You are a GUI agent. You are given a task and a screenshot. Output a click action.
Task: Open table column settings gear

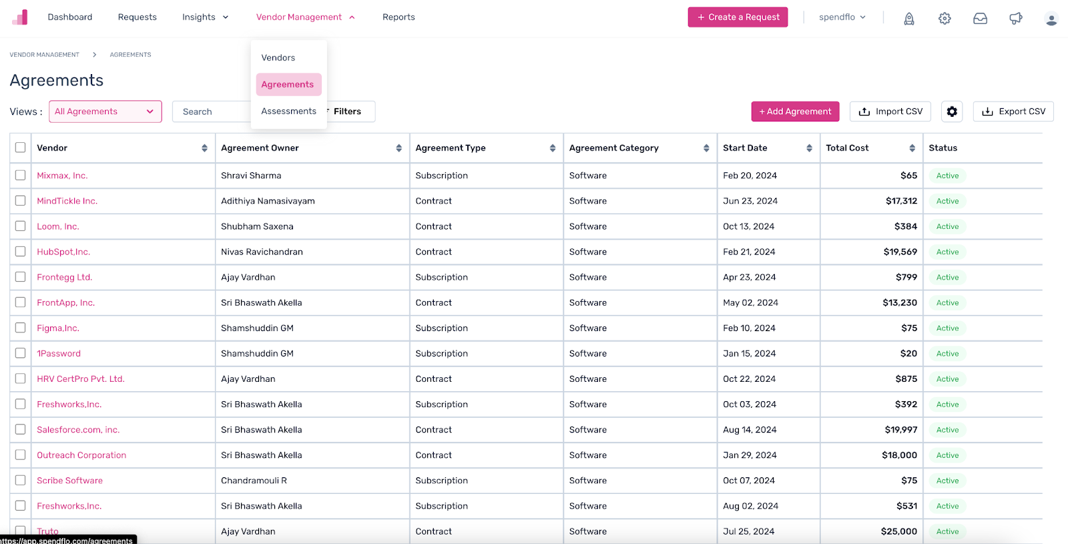coord(952,111)
